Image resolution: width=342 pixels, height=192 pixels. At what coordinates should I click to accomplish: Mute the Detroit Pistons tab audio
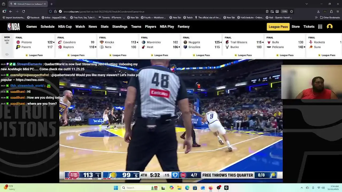point(15,4)
